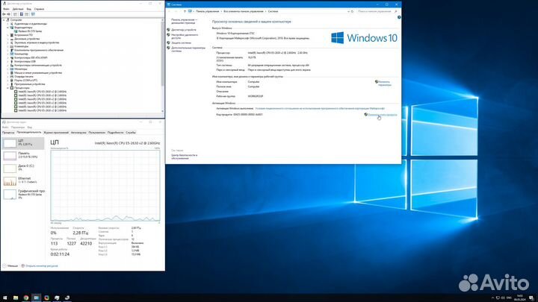Click the refresh icon in System address bar
Viewport: 538px width, 302px height.
point(352,11)
